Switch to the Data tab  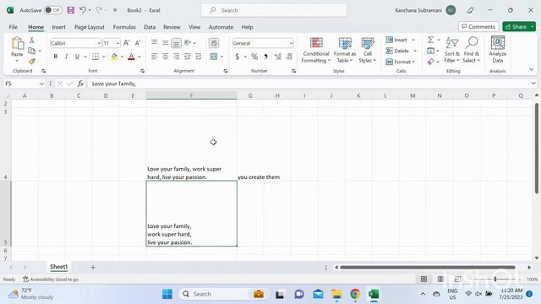(x=150, y=27)
